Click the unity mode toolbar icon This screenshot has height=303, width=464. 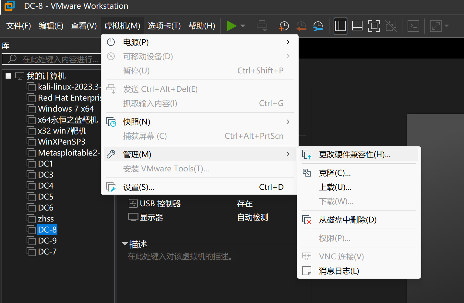[x=391, y=26]
